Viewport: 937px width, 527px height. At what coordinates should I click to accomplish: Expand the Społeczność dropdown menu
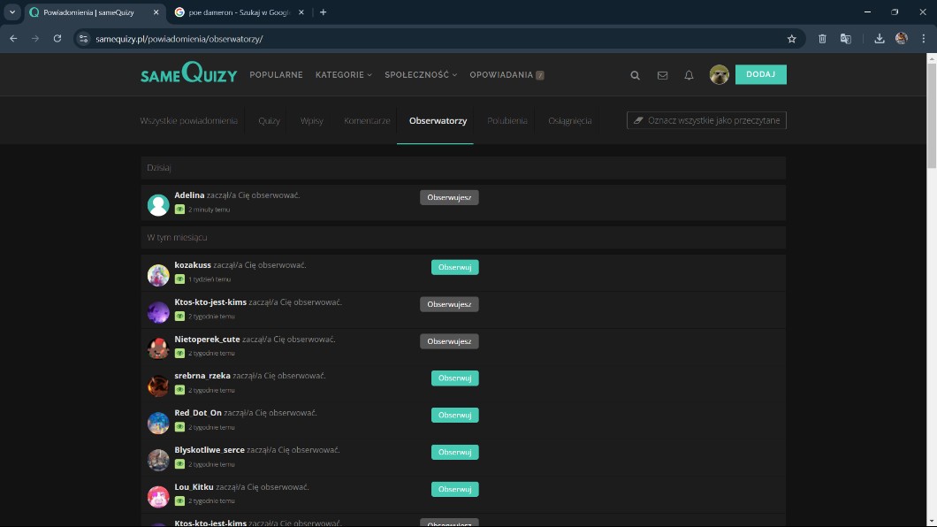(420, 75)
